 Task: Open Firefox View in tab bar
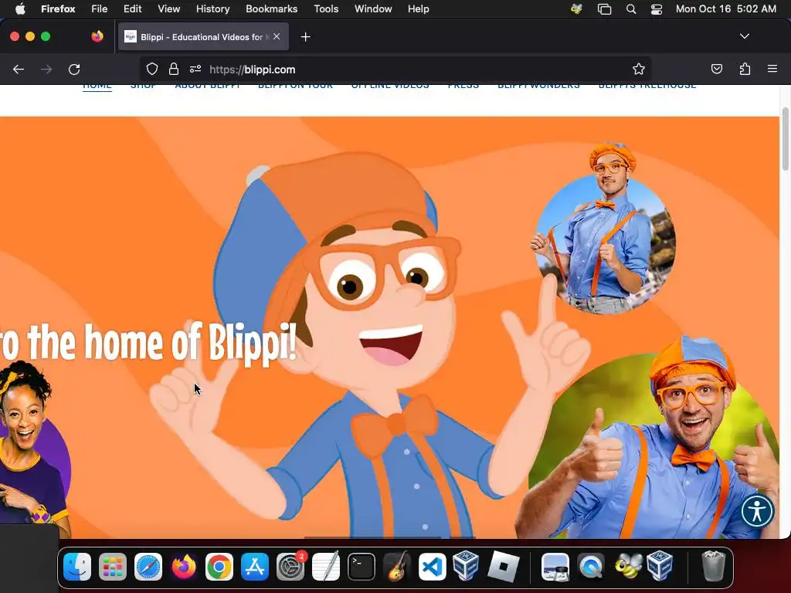(97, 36)
